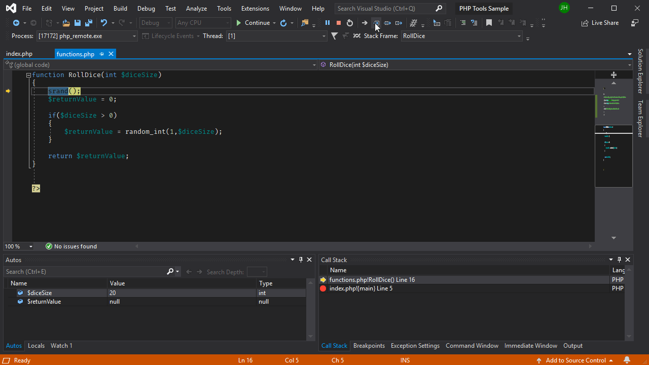Switch to the index.php tab
The image size is (649, 365).
(x=19, y=54)
